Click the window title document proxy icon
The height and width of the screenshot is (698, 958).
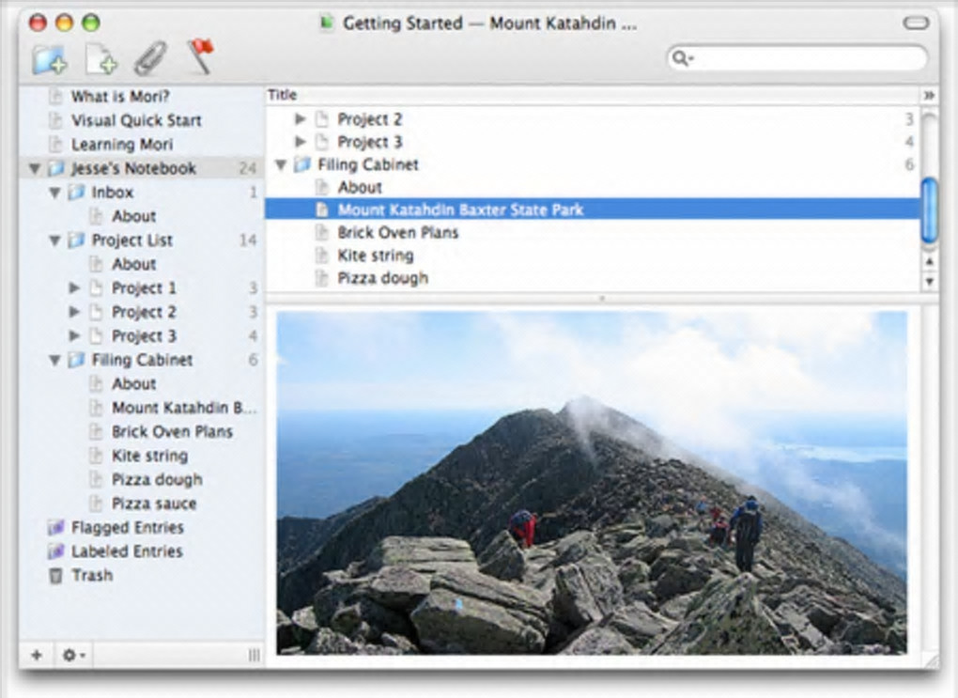pos(327,23)
